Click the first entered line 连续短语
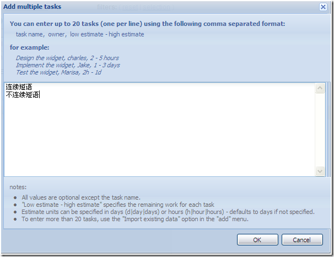 (x=19, y=87)
